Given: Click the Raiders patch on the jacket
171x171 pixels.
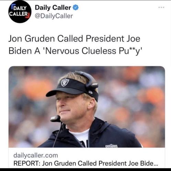Looking at the screenshot, I should pos(111,146).
